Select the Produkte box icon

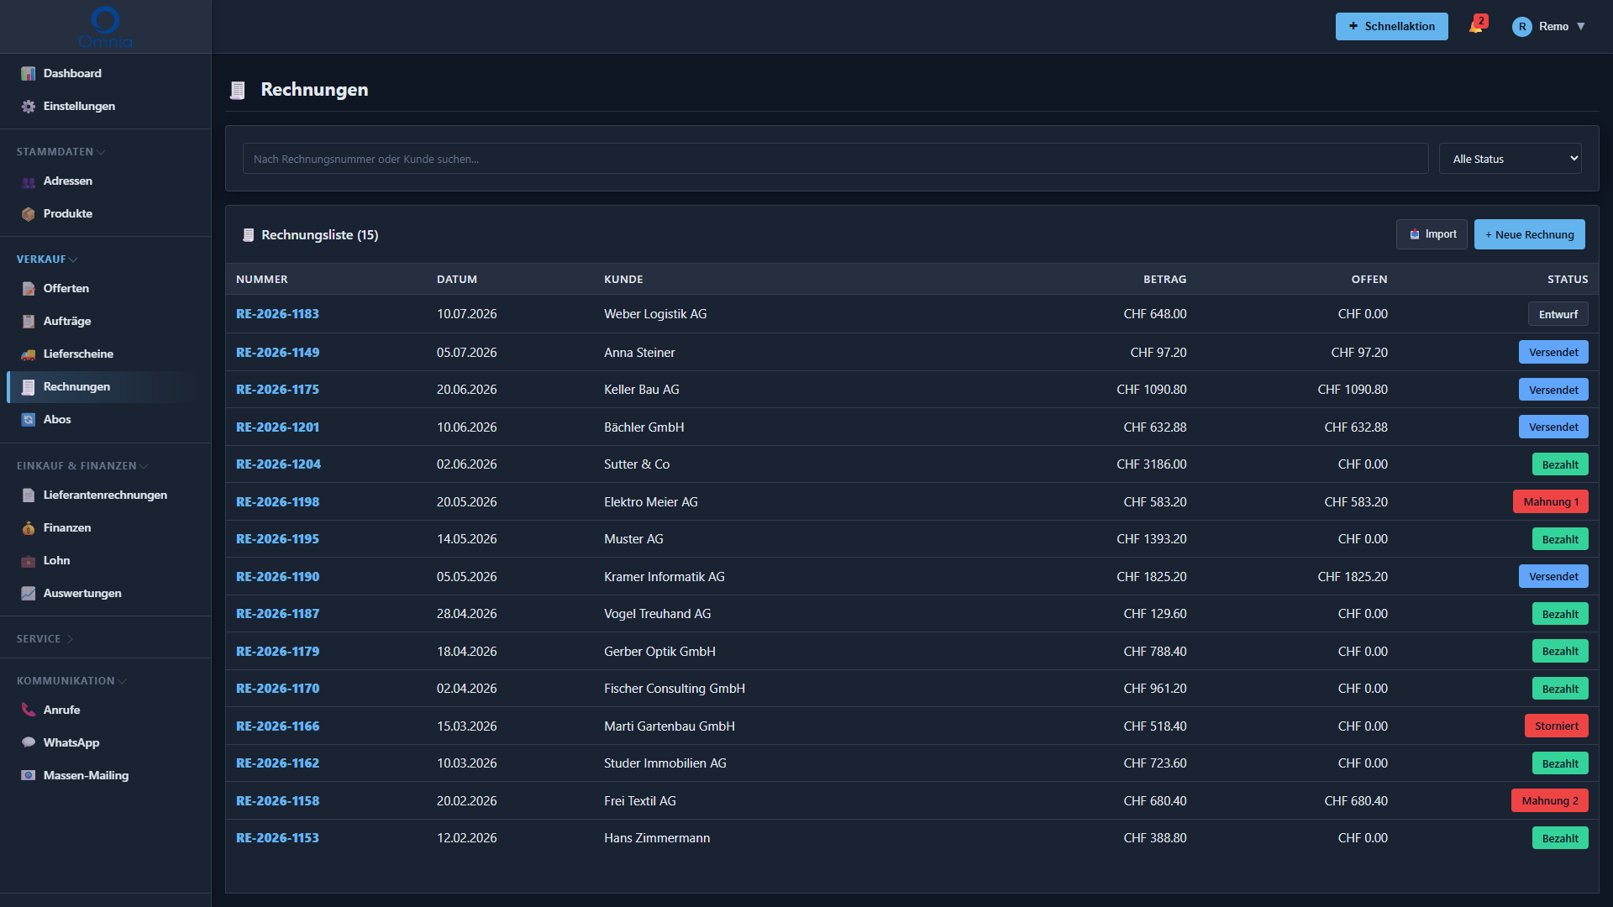click(29, 214)
